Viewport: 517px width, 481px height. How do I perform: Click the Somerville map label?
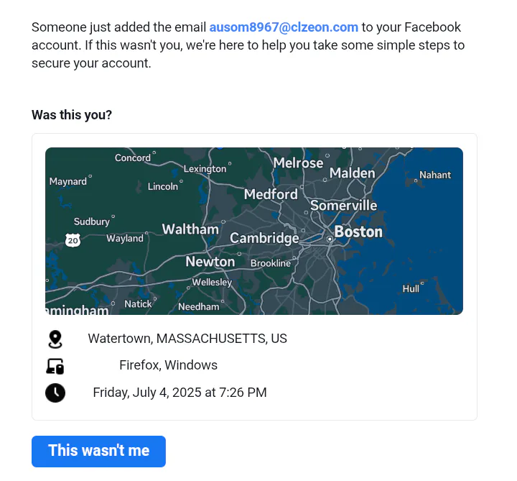coord(343,206)
